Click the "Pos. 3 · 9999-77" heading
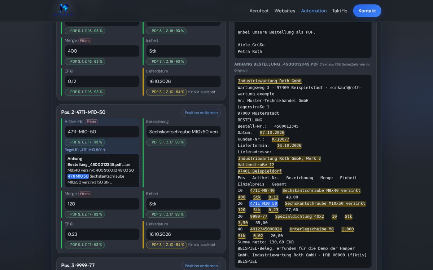 78,266
